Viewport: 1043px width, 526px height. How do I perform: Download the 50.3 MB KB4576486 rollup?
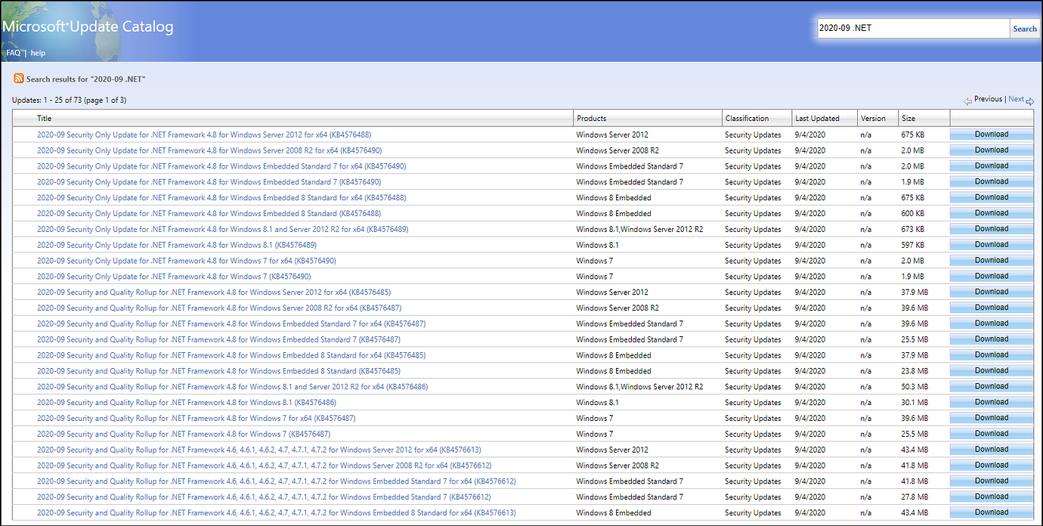[x=991, y=386]
